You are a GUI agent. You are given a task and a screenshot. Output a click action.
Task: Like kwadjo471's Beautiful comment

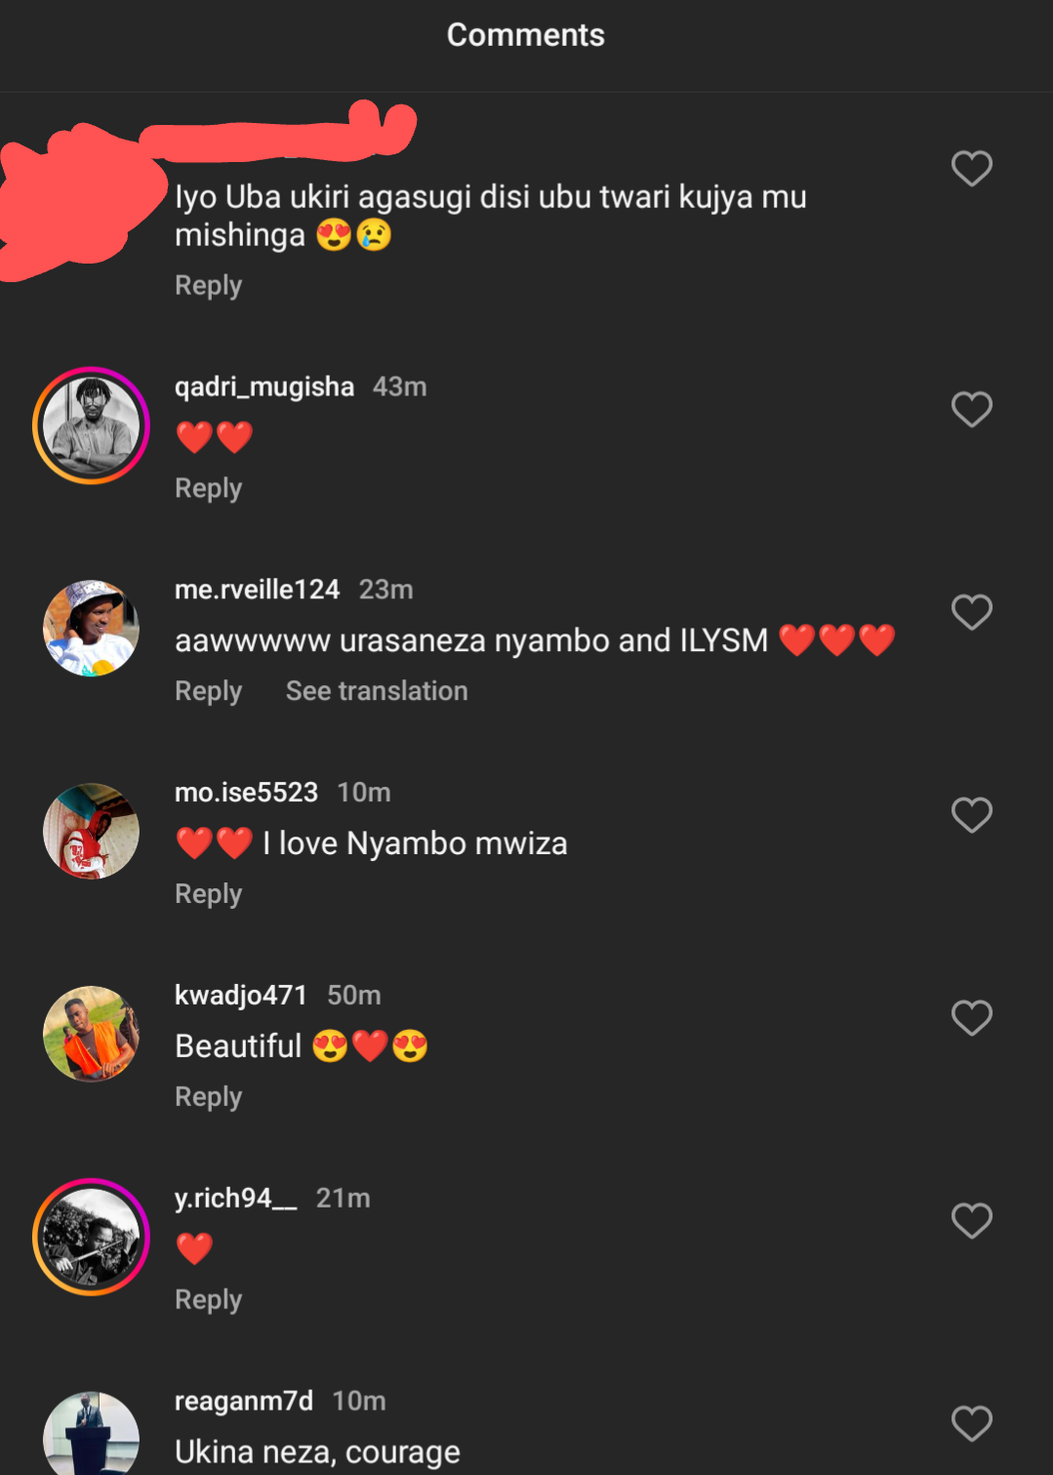pyautogui.click(x=971, y=1018)
